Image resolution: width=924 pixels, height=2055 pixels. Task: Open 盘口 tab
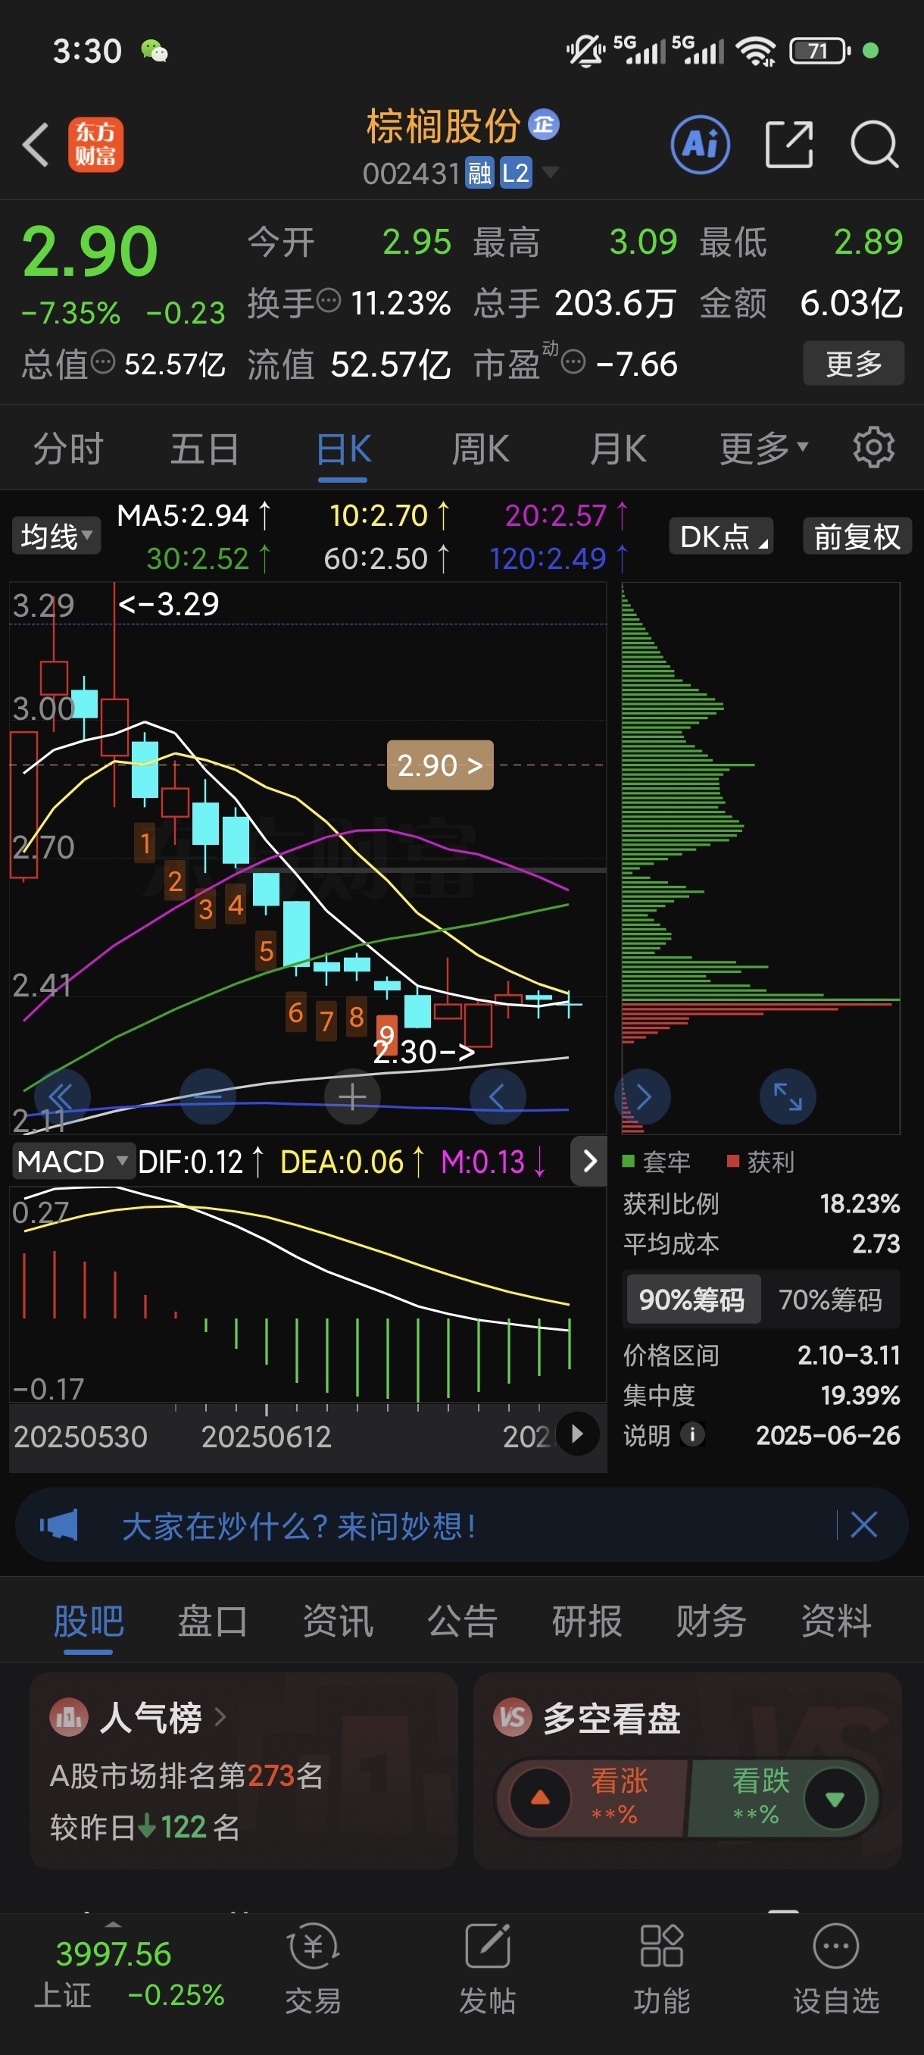point(213,1621)
